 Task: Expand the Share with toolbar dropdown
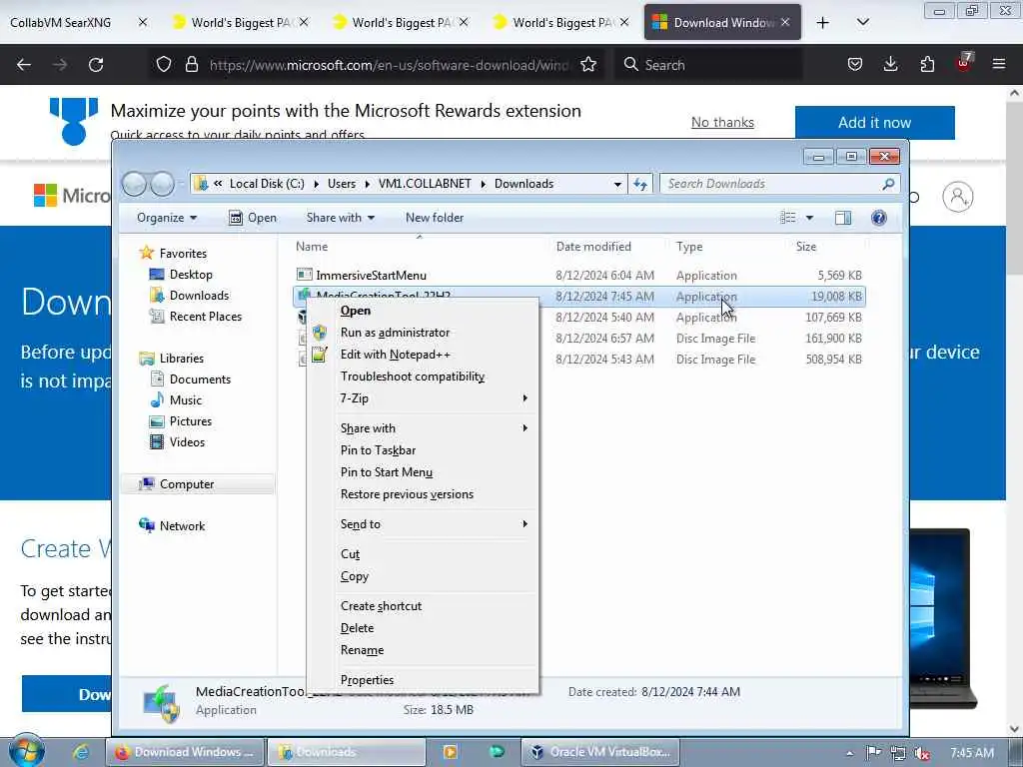coord(340,218)
